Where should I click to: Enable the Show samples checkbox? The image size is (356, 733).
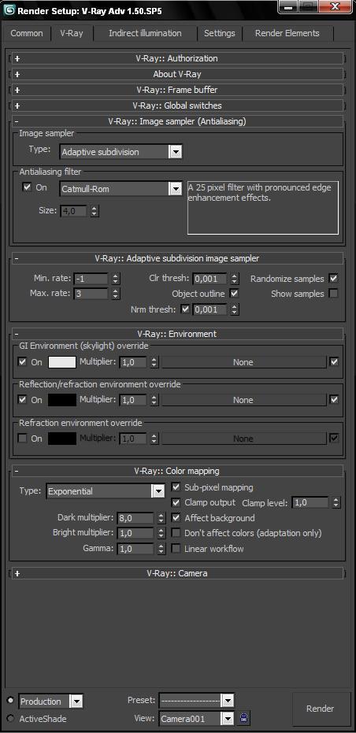(333, 294)
